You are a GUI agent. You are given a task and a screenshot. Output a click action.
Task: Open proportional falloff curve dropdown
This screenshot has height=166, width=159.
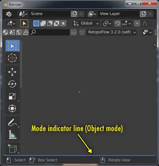pos(146,23)
